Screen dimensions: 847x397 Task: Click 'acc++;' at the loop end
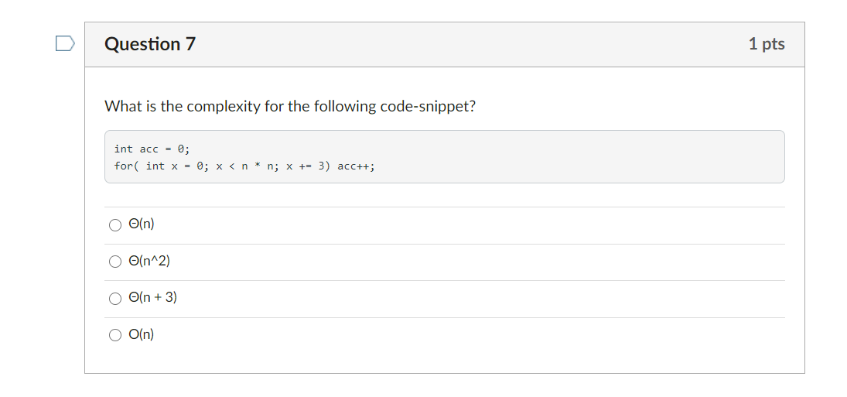pos(356,166)
